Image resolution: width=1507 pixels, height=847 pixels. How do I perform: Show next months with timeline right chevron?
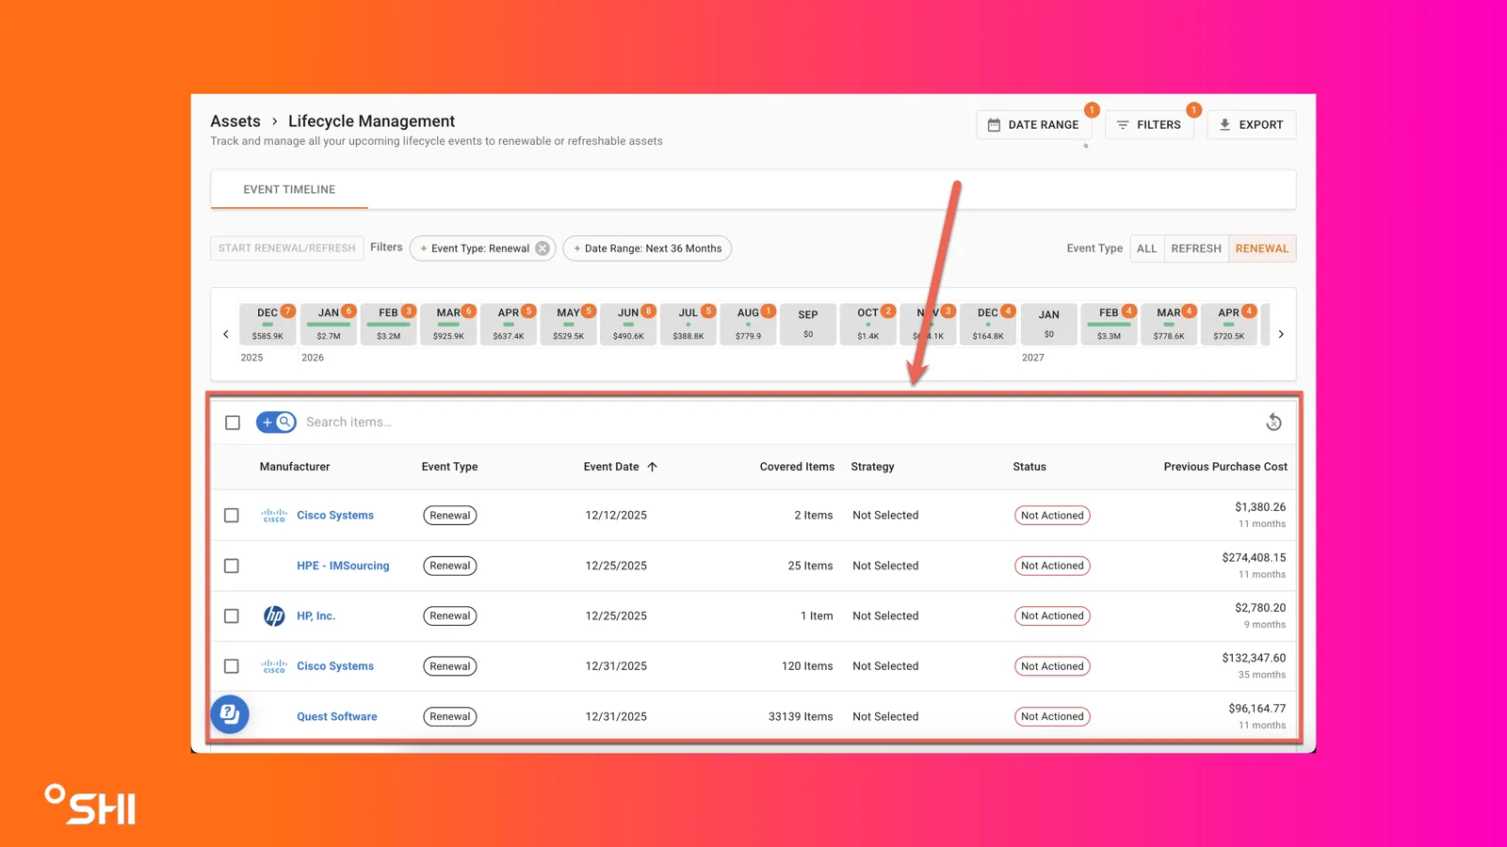point(1281,334)
